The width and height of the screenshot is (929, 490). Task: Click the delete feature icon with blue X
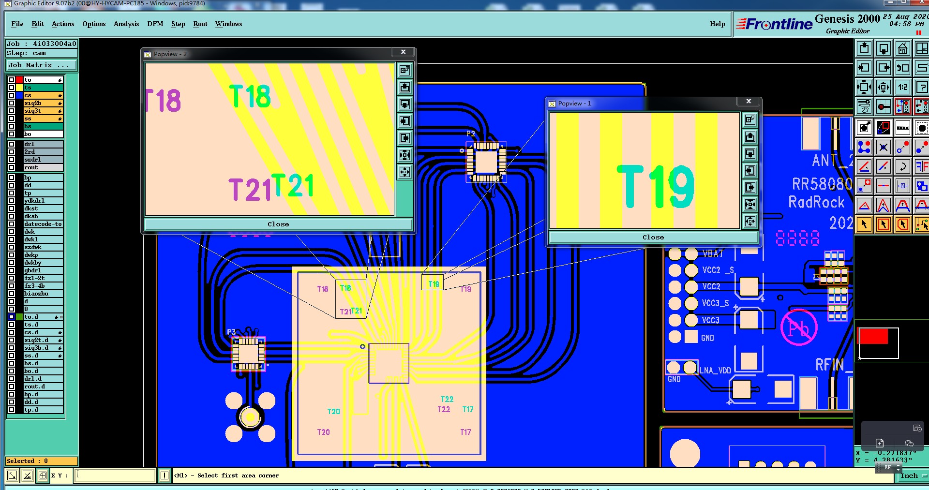pos(884,147)
